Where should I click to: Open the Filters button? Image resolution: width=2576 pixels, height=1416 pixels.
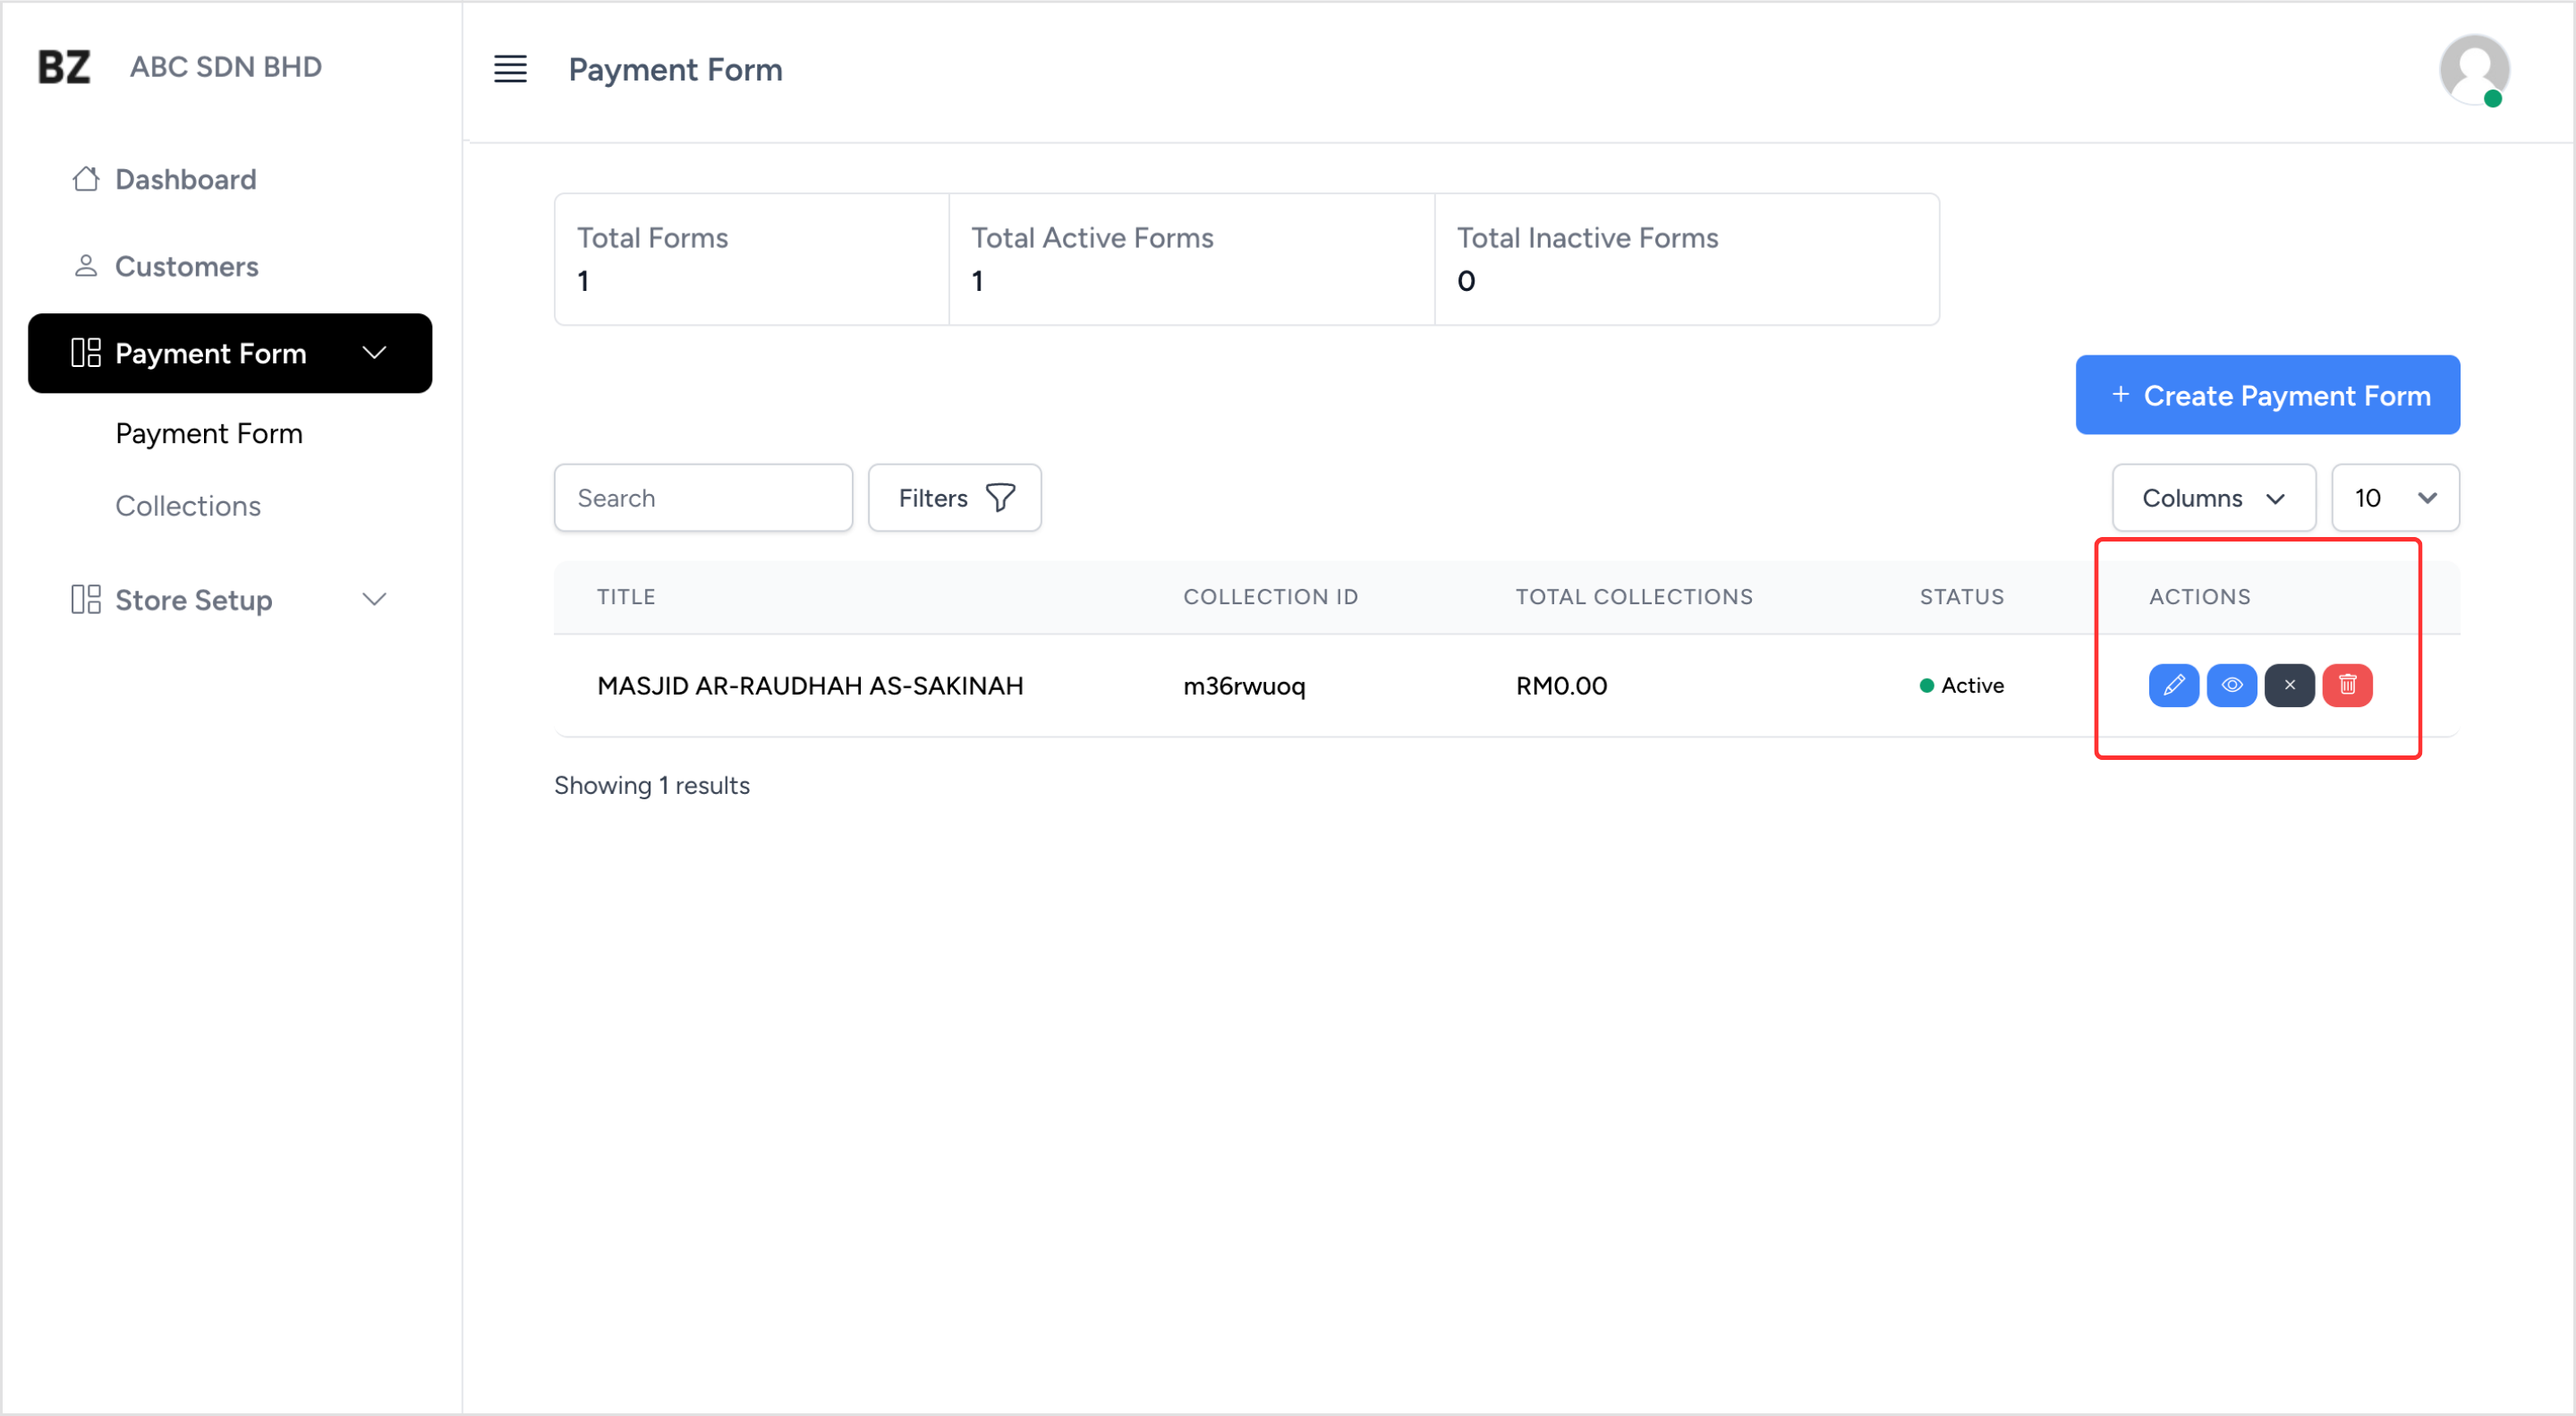954,498
